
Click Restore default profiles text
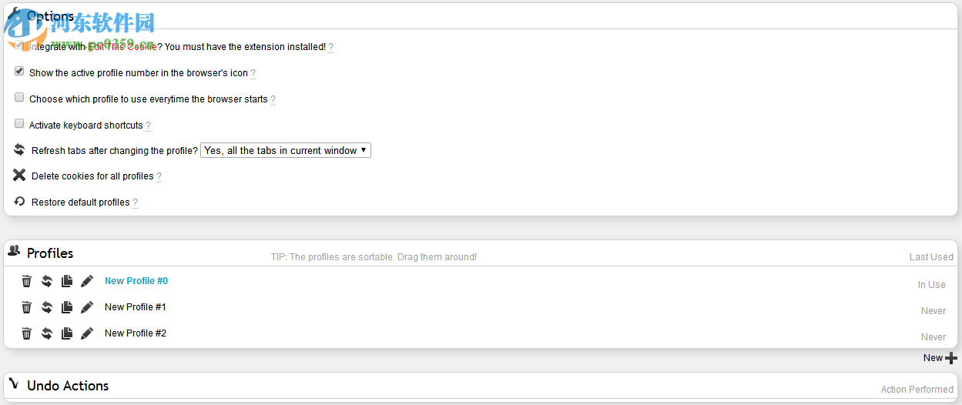tap(80, 202)
